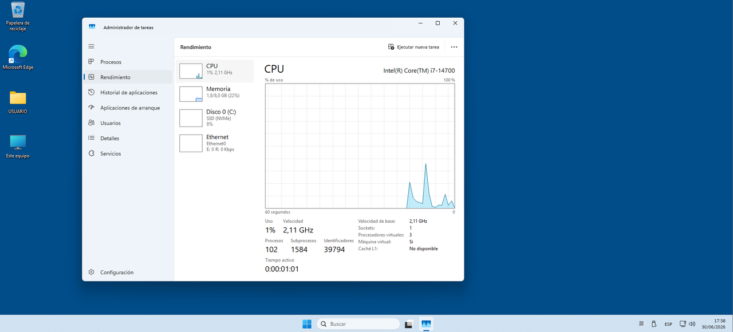Open the Usuarios page

[128, 123]
